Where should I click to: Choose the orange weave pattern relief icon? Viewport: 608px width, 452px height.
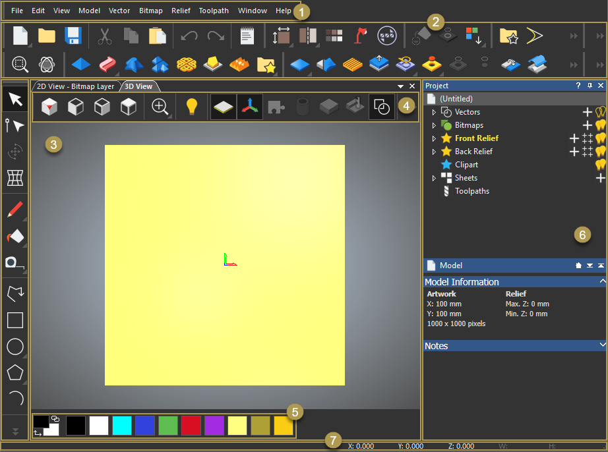point(187,65)
